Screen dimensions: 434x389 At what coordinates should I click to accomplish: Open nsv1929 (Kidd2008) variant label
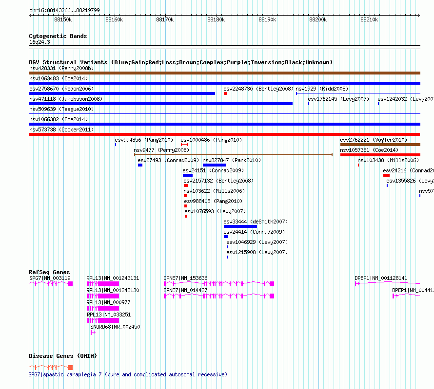click(x=322, y=89)
